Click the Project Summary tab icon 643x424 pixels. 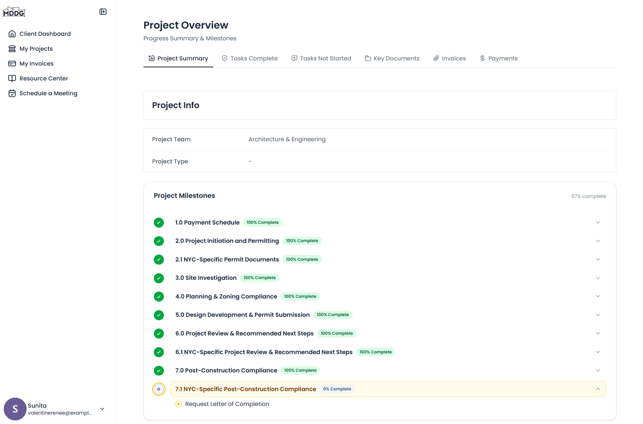(x=151, y=58)
